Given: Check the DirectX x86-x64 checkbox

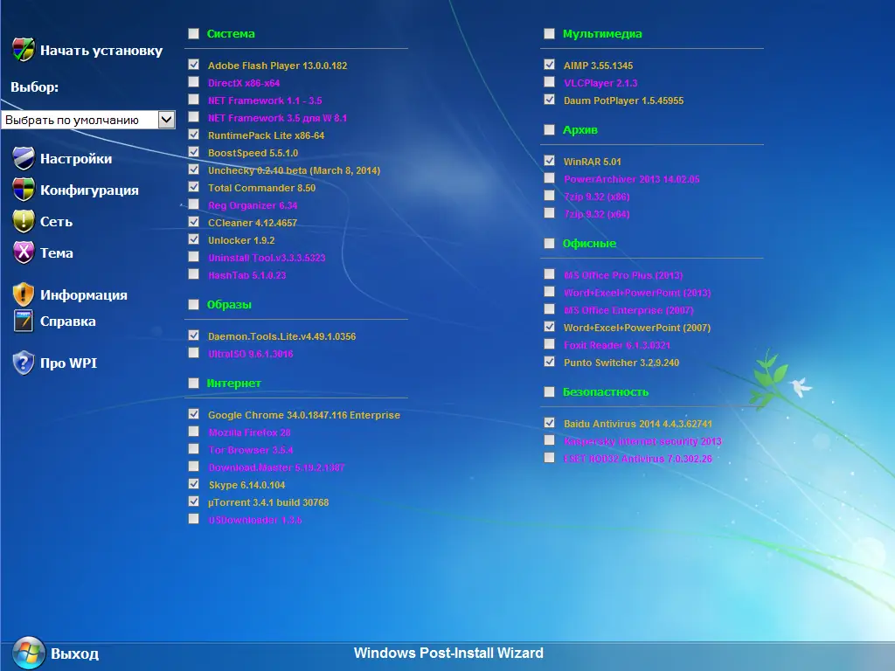Looking at the screenshot, I should pyautogui.click(x=193, y=82).
